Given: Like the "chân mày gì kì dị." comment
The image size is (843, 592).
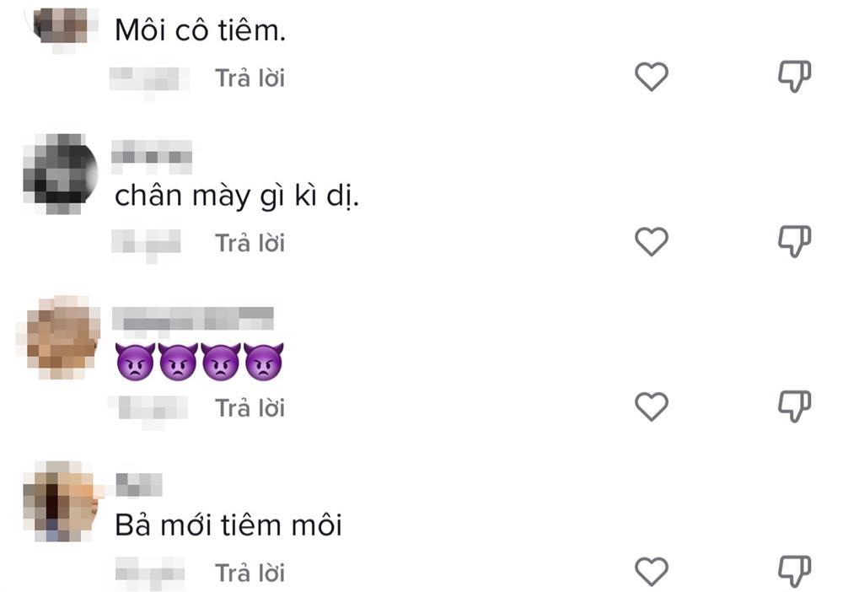Looking at the screenshot, I should click(x=651, y=243).
